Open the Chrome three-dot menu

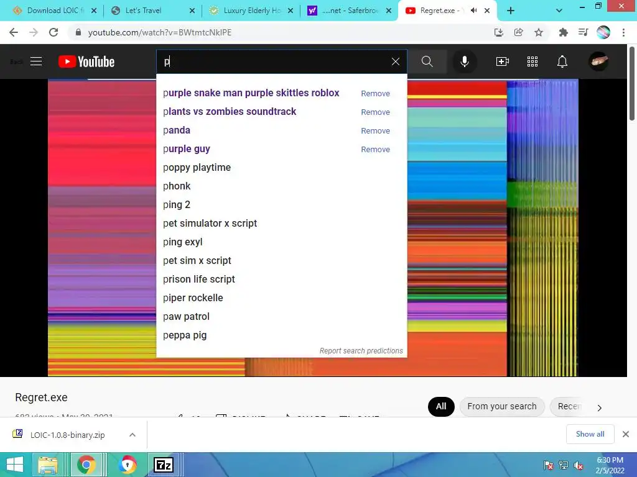623,32
